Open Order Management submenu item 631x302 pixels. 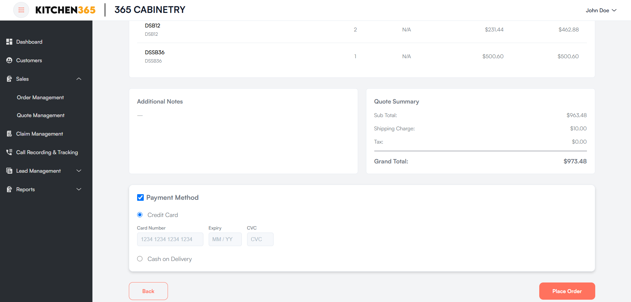[40, 97]
